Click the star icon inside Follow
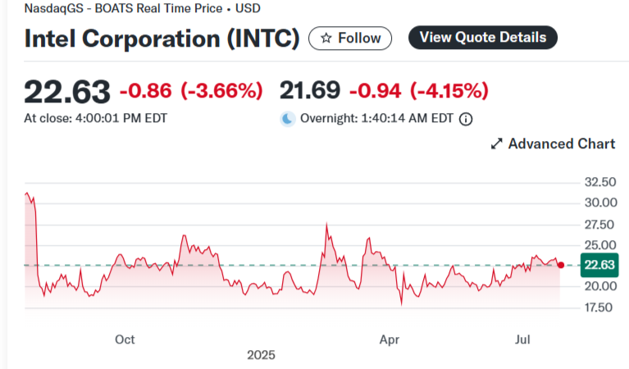The height and width of the screenshot is (369, 629). [x=326, y=38]
